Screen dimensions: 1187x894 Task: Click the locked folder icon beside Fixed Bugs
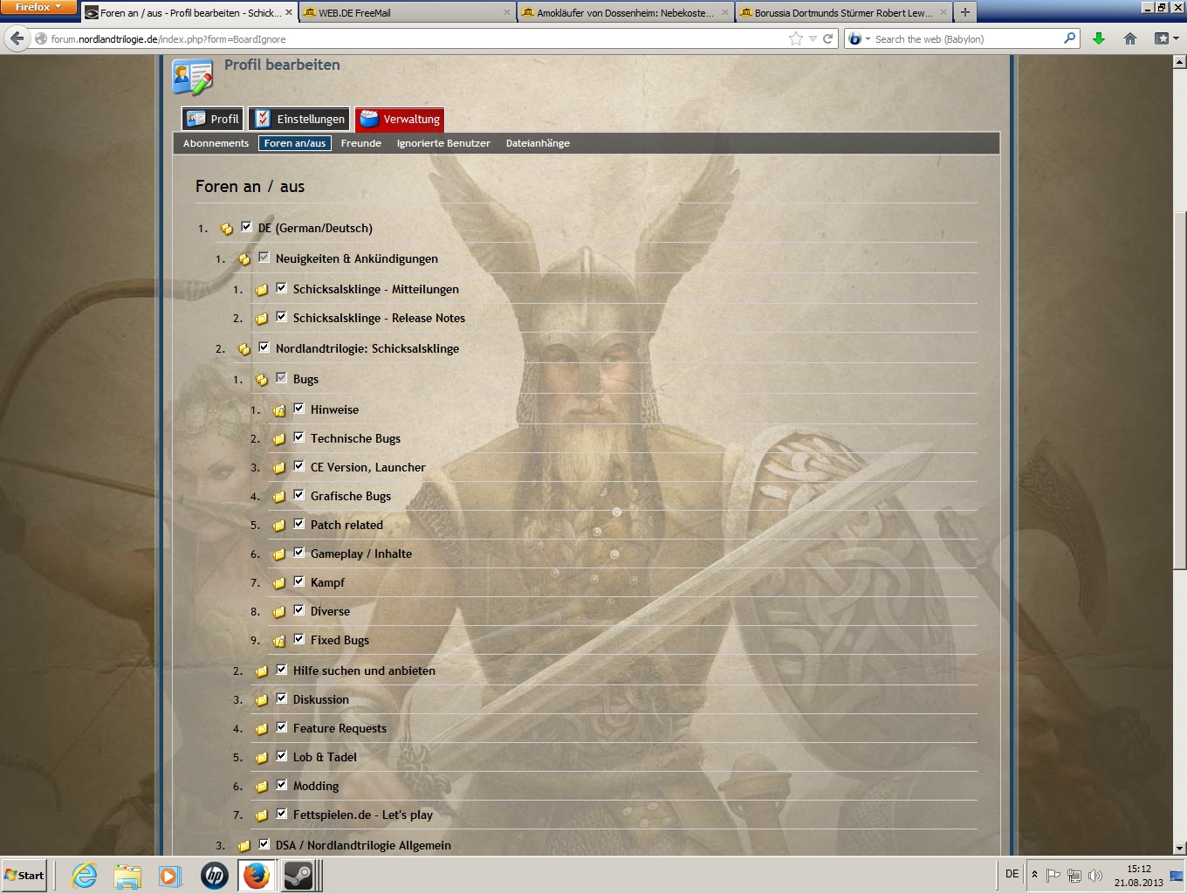pyautogui.click(x=279, y=641)
